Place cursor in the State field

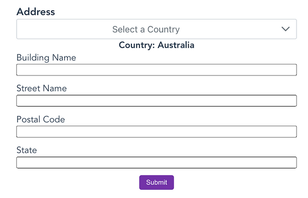coord(156,163)
